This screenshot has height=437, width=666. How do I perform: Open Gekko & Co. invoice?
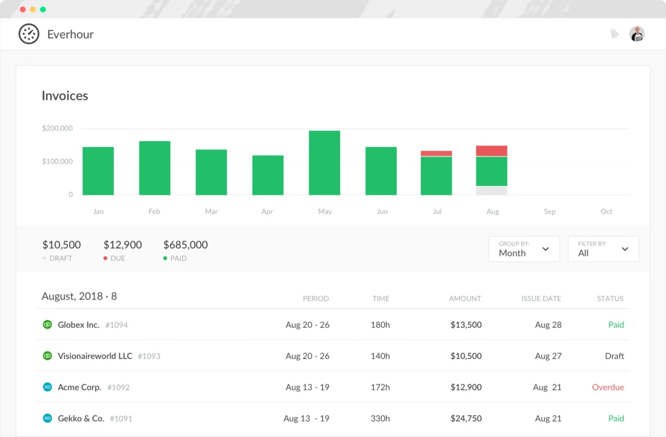pos(332,418)
